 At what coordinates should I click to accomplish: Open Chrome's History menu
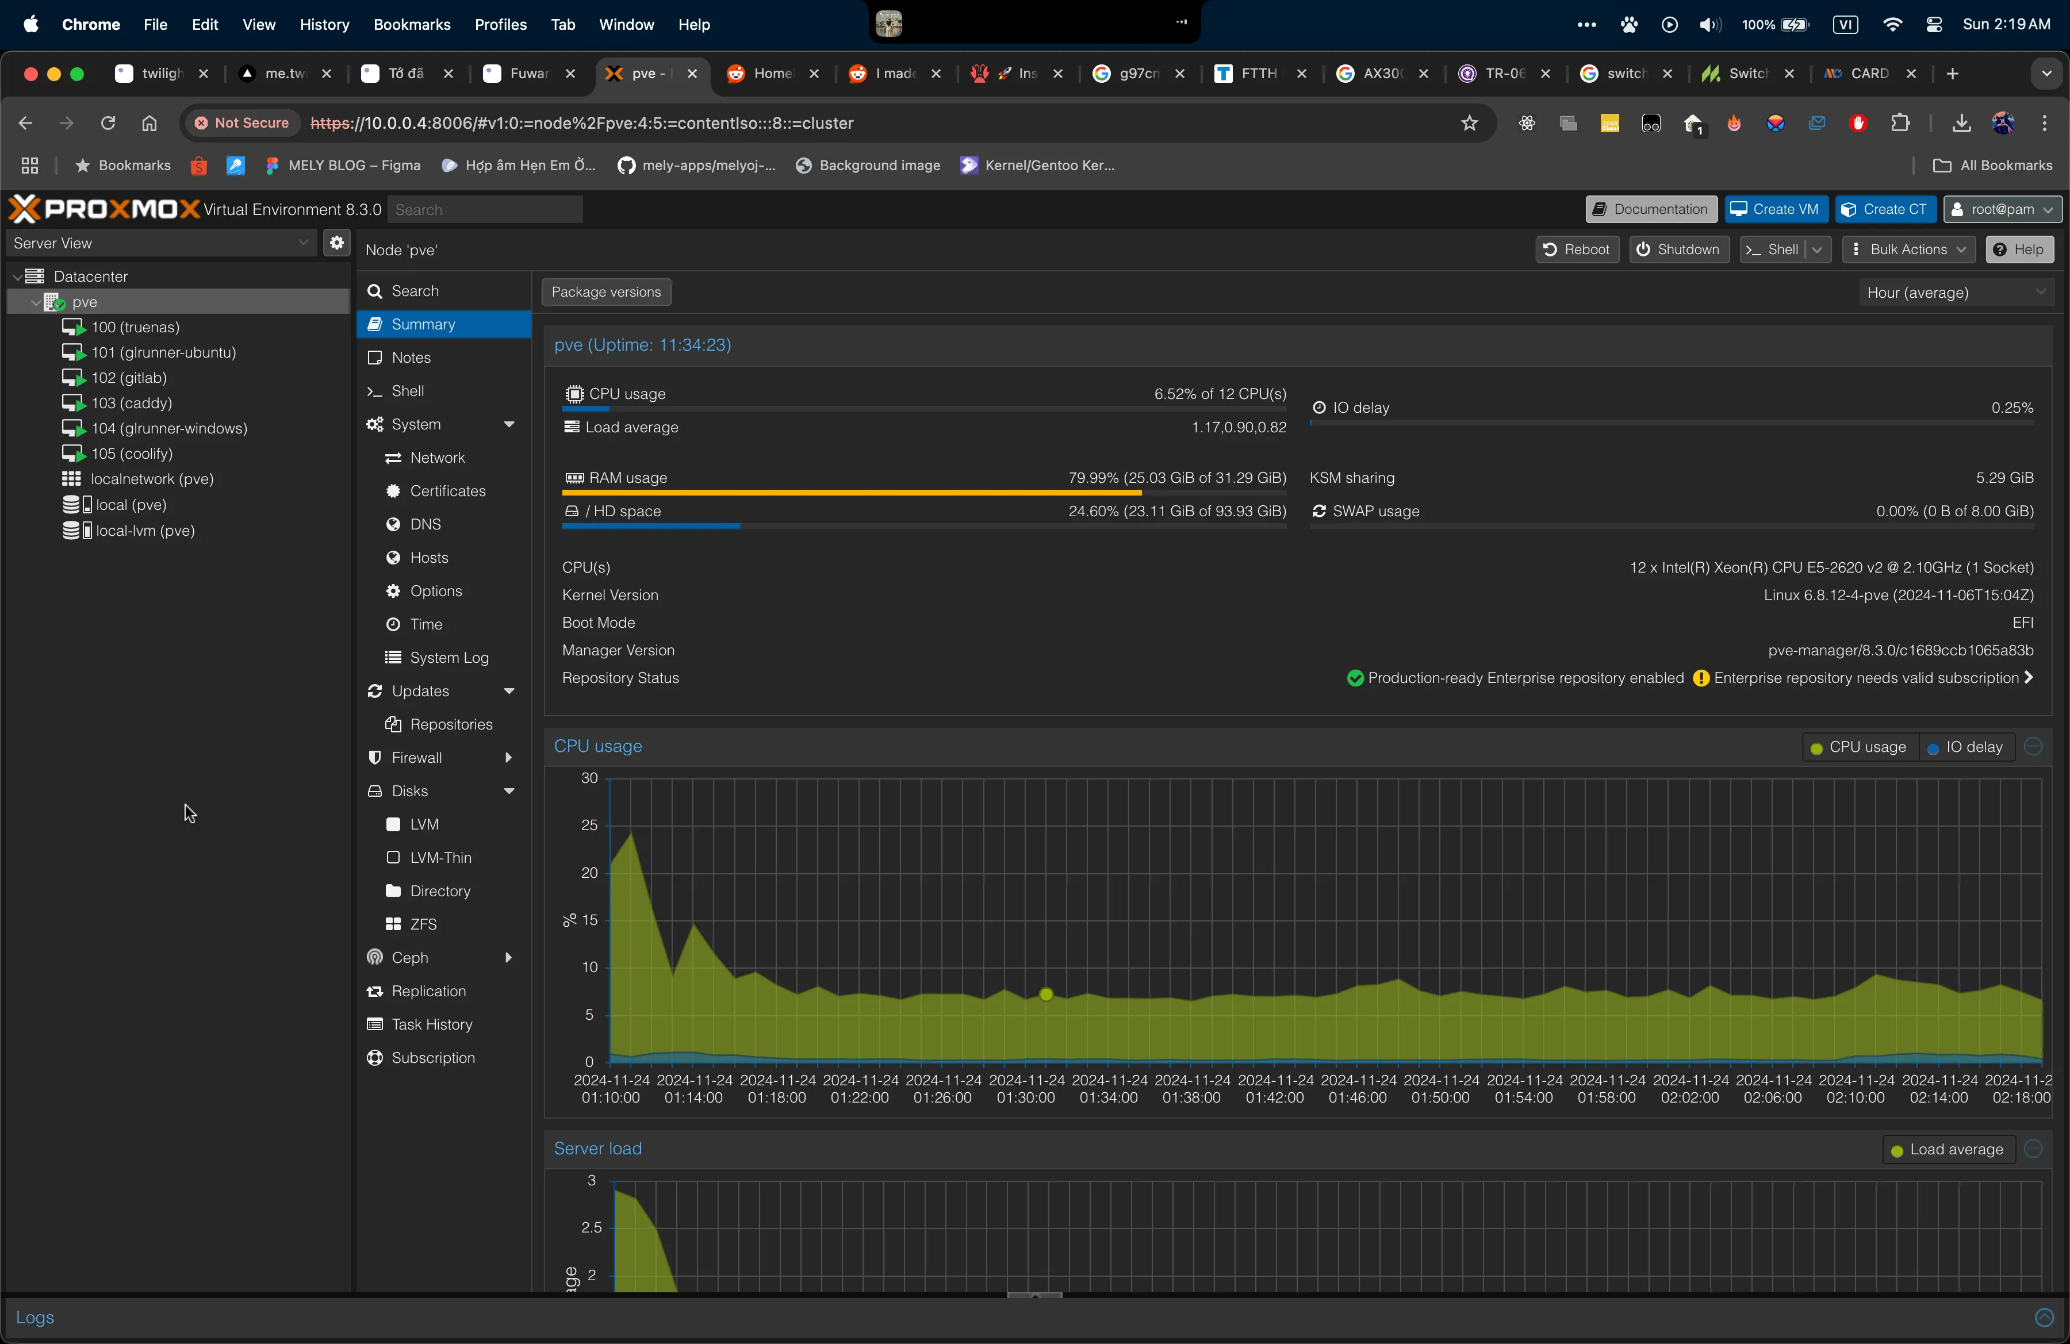pyautogui.click(x=324, y=24)
